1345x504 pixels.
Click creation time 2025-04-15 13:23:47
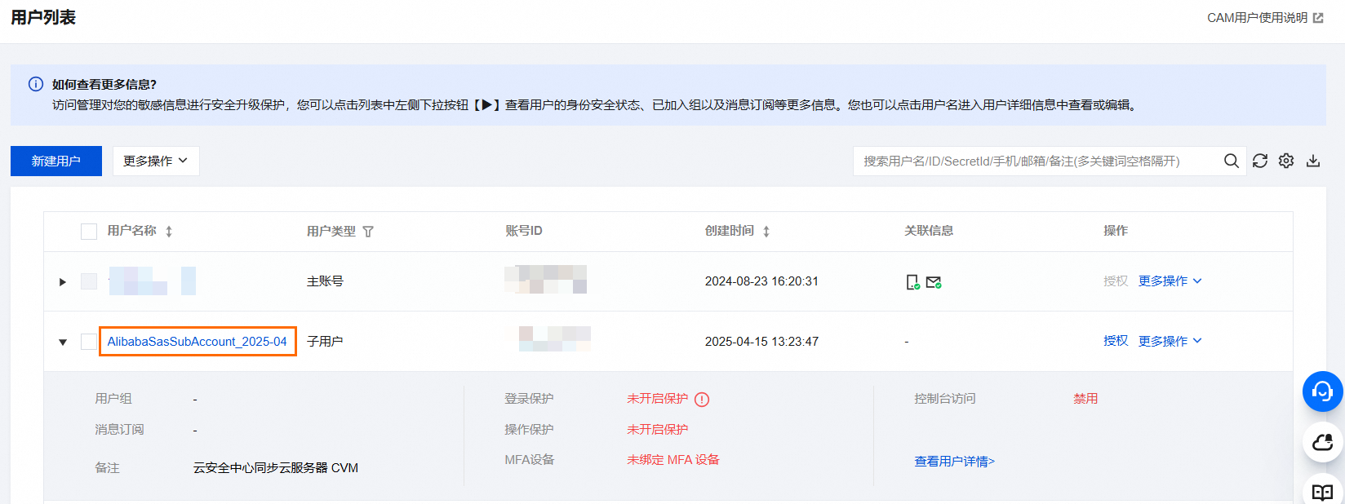[x=761, y=342]
